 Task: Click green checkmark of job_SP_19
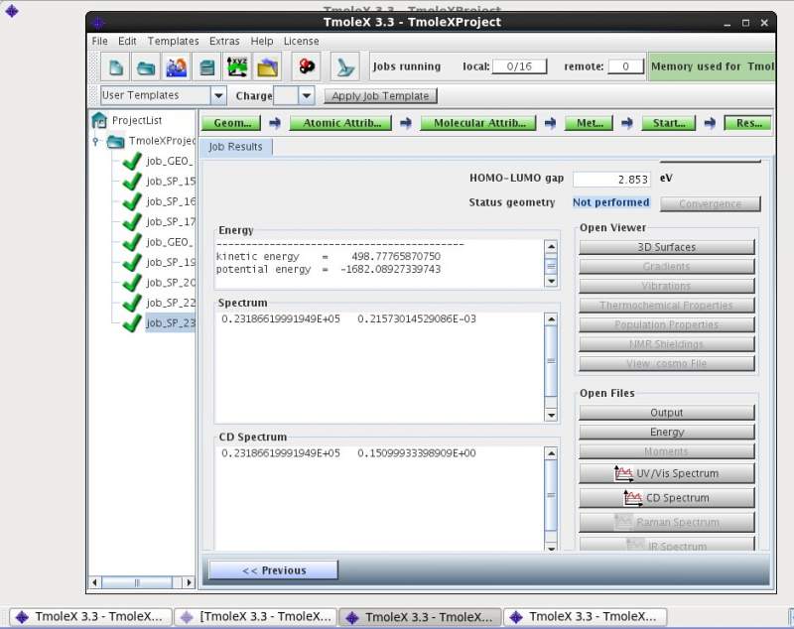(x=132, y=262)
